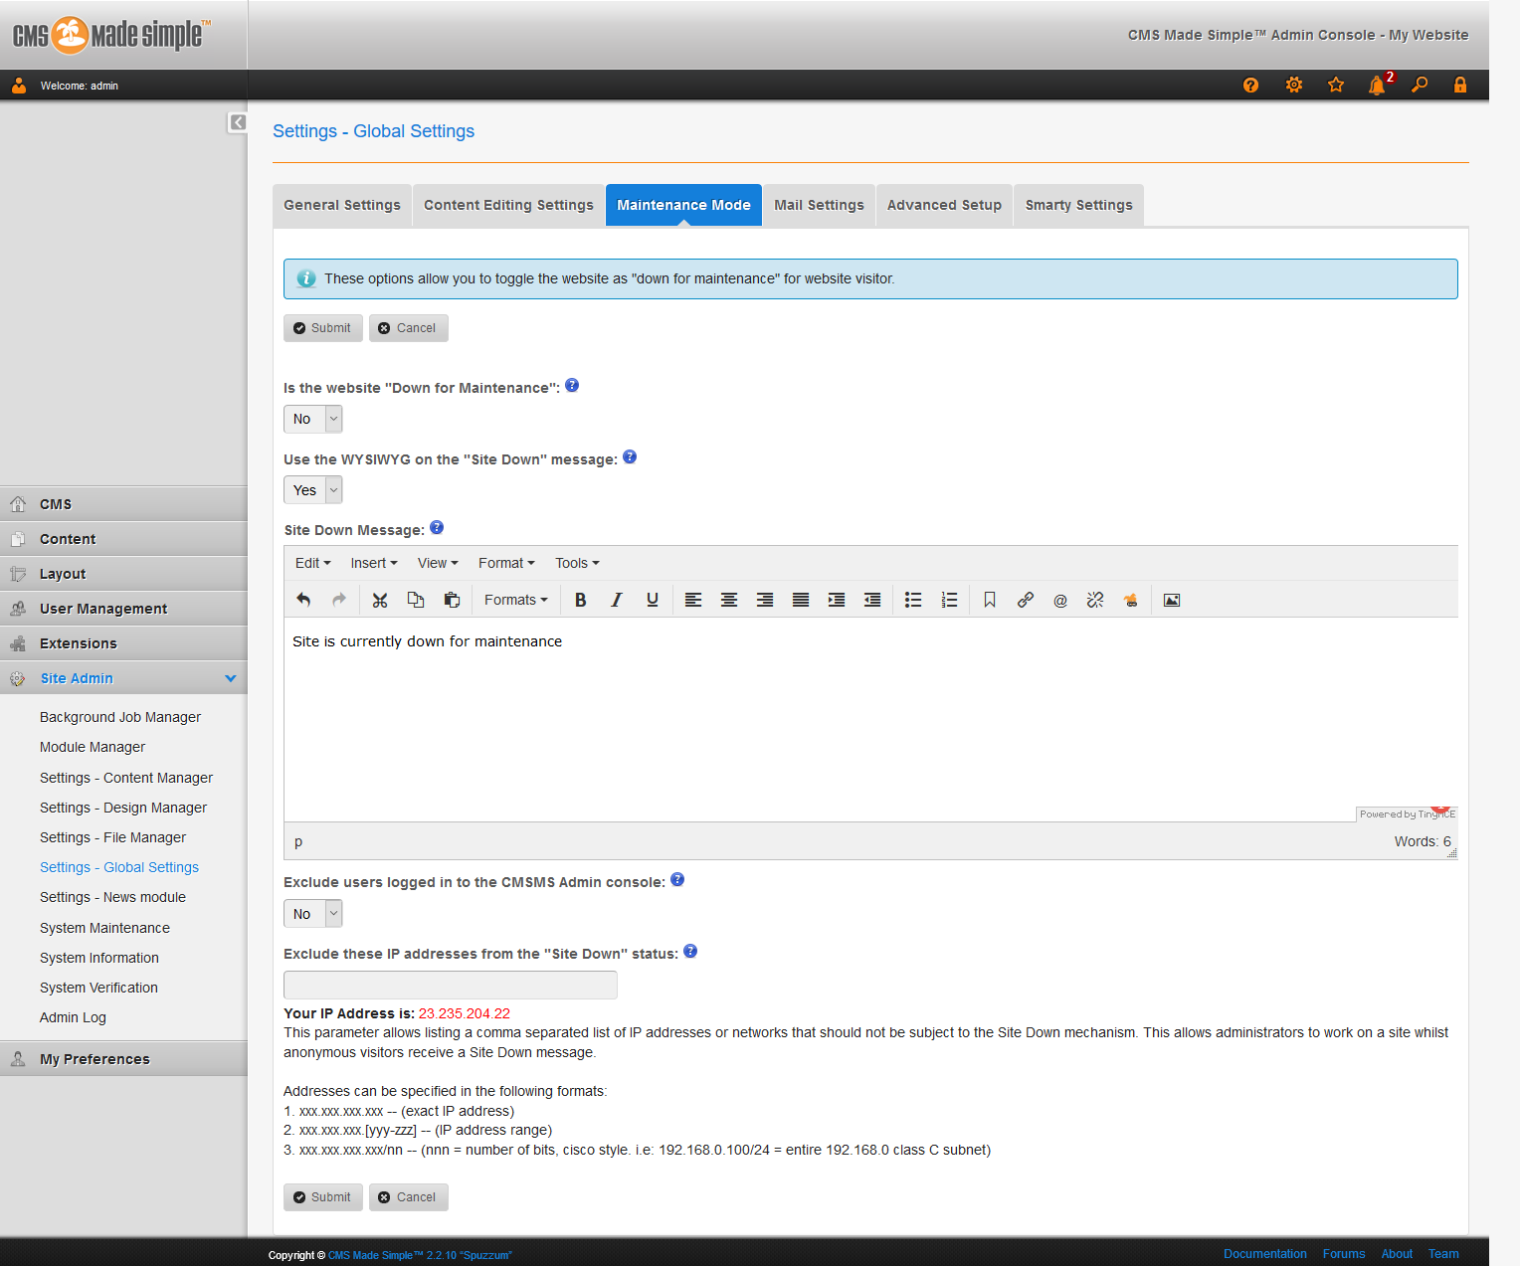This screenshot has width=1520, height=1266.
Task: Open the Exclude logged-in users dropdown
Action: pos(312,914)
